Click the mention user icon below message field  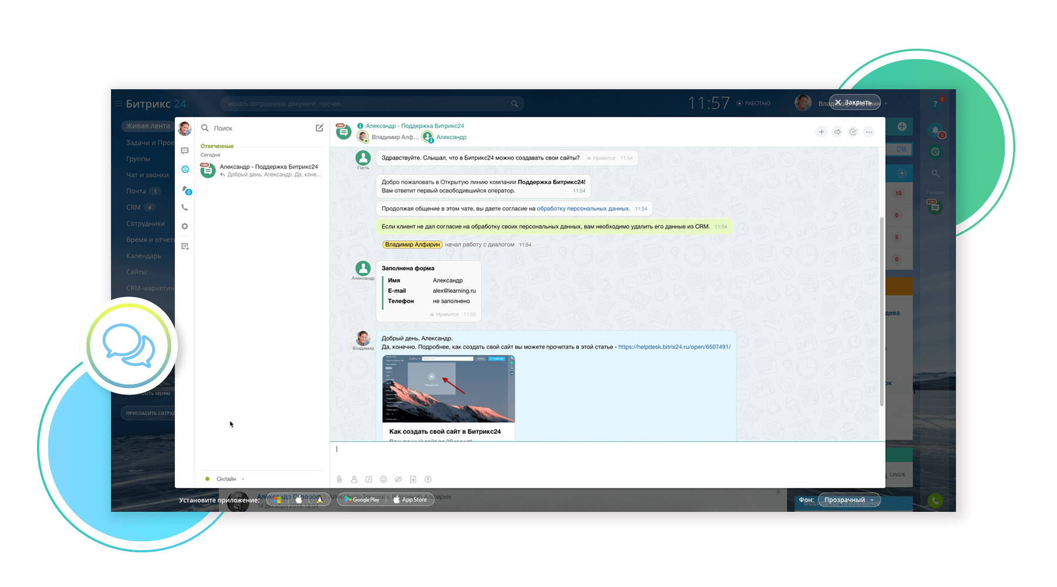[x=354, y=479]
